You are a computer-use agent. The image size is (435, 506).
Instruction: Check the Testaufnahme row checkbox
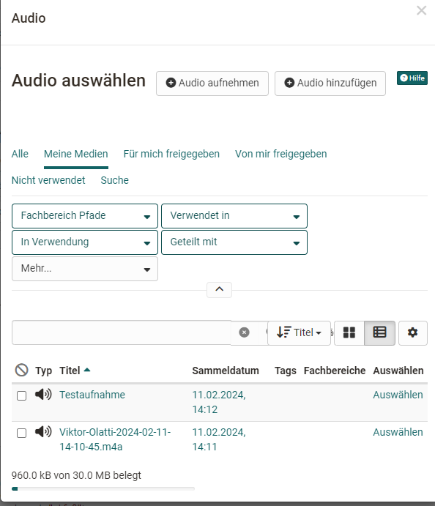[22, 395]
